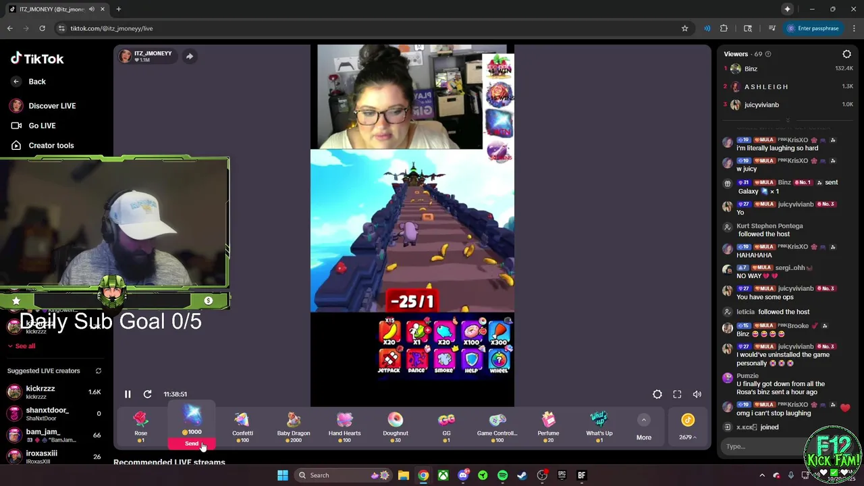Open shanxtdoor_ suggested live stream
The width and height of the screenshot is (864, 486).
54,414
